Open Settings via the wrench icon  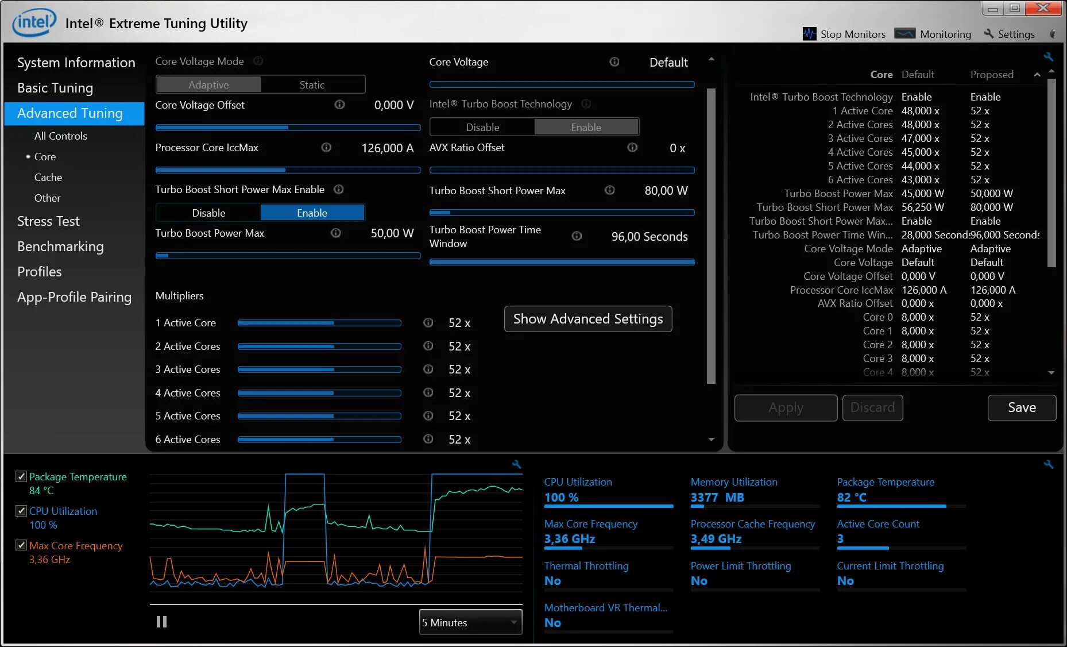(x=989, y=34)
